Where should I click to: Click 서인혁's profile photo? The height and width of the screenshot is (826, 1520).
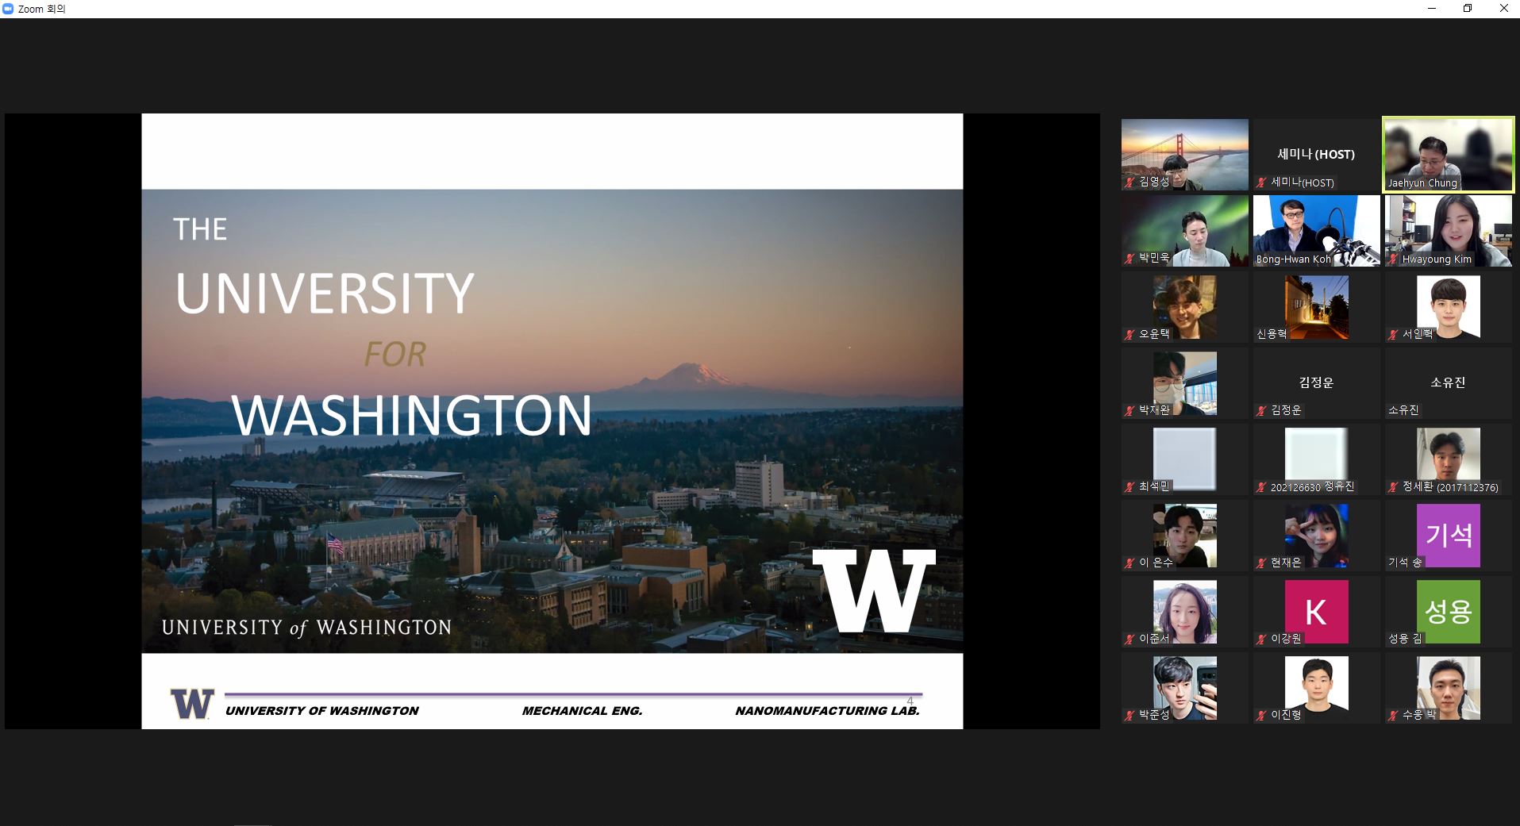click(1449, 307)
